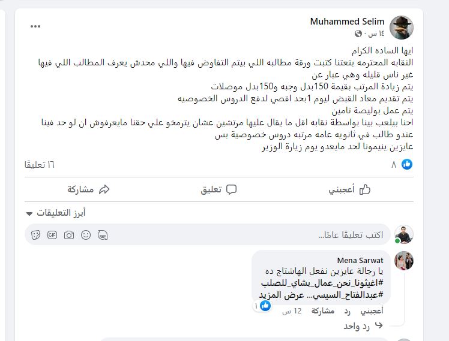Share the post using مشاركة
Image resolution: width=449 pixels, height=341 pixels.
pyautogui.click(x=88, y=189)
